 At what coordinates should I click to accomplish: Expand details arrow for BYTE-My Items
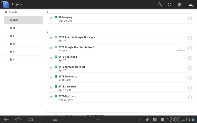point(190,97)
